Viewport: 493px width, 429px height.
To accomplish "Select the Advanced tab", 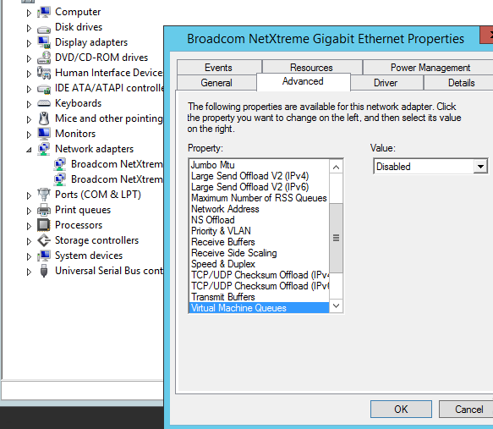I will point(303,81).
